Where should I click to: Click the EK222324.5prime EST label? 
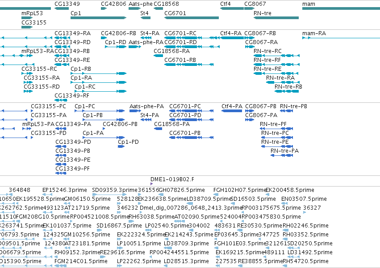141,235
